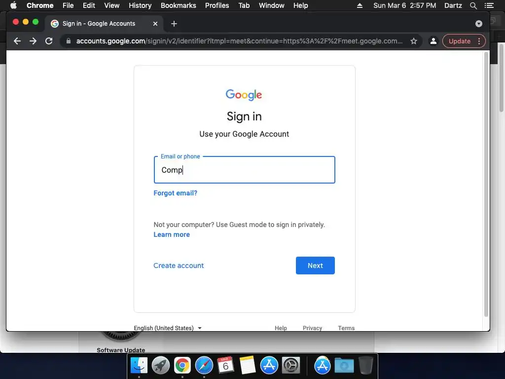Open a new tab with the plus button
The height and width of the screenshot is (379, 505).
(x=174, y=24)
